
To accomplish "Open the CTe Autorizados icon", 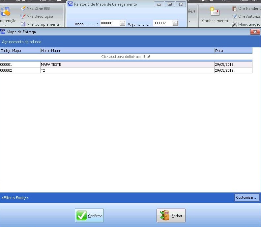I will [235, 16].
